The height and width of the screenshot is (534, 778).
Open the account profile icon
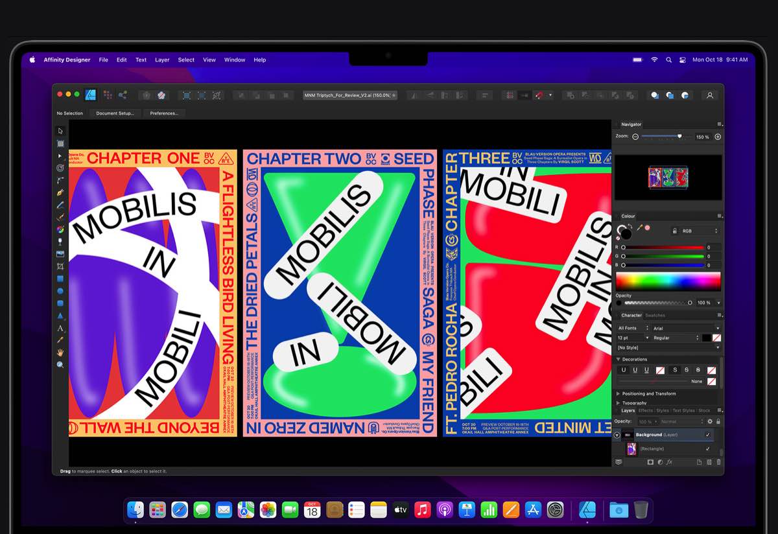(710, 95)
